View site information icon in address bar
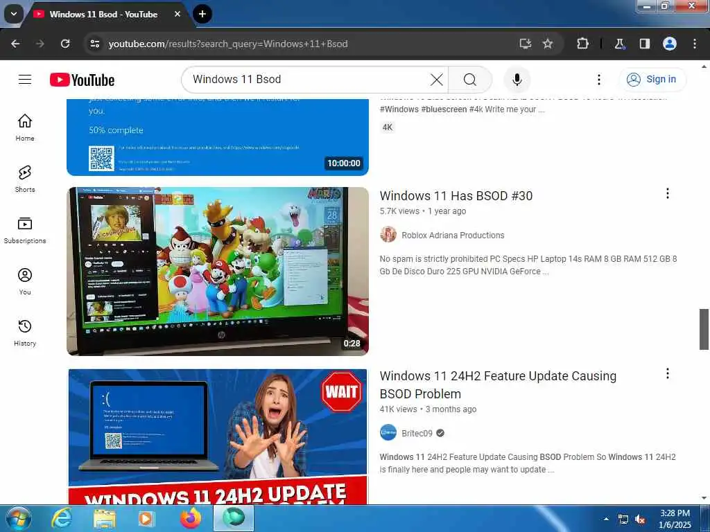The height and width of the screenshot is (532, 710). point(94,44)
